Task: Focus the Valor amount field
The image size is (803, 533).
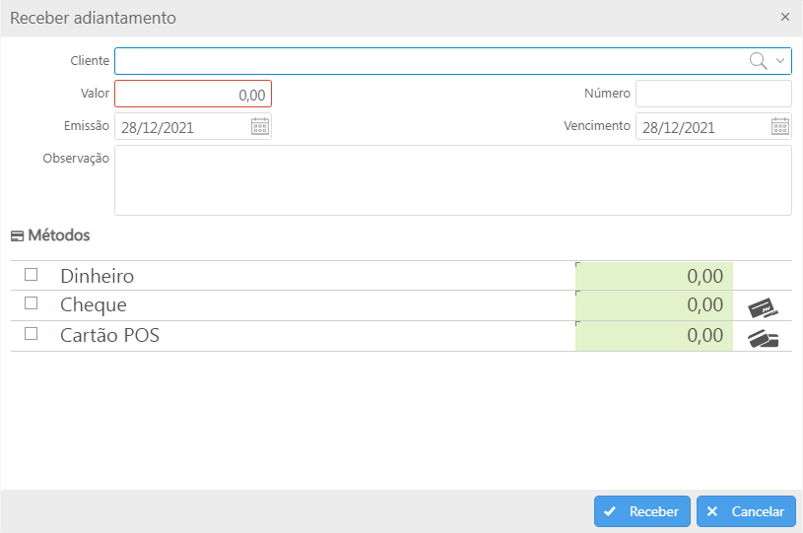Action: [193, 94]
